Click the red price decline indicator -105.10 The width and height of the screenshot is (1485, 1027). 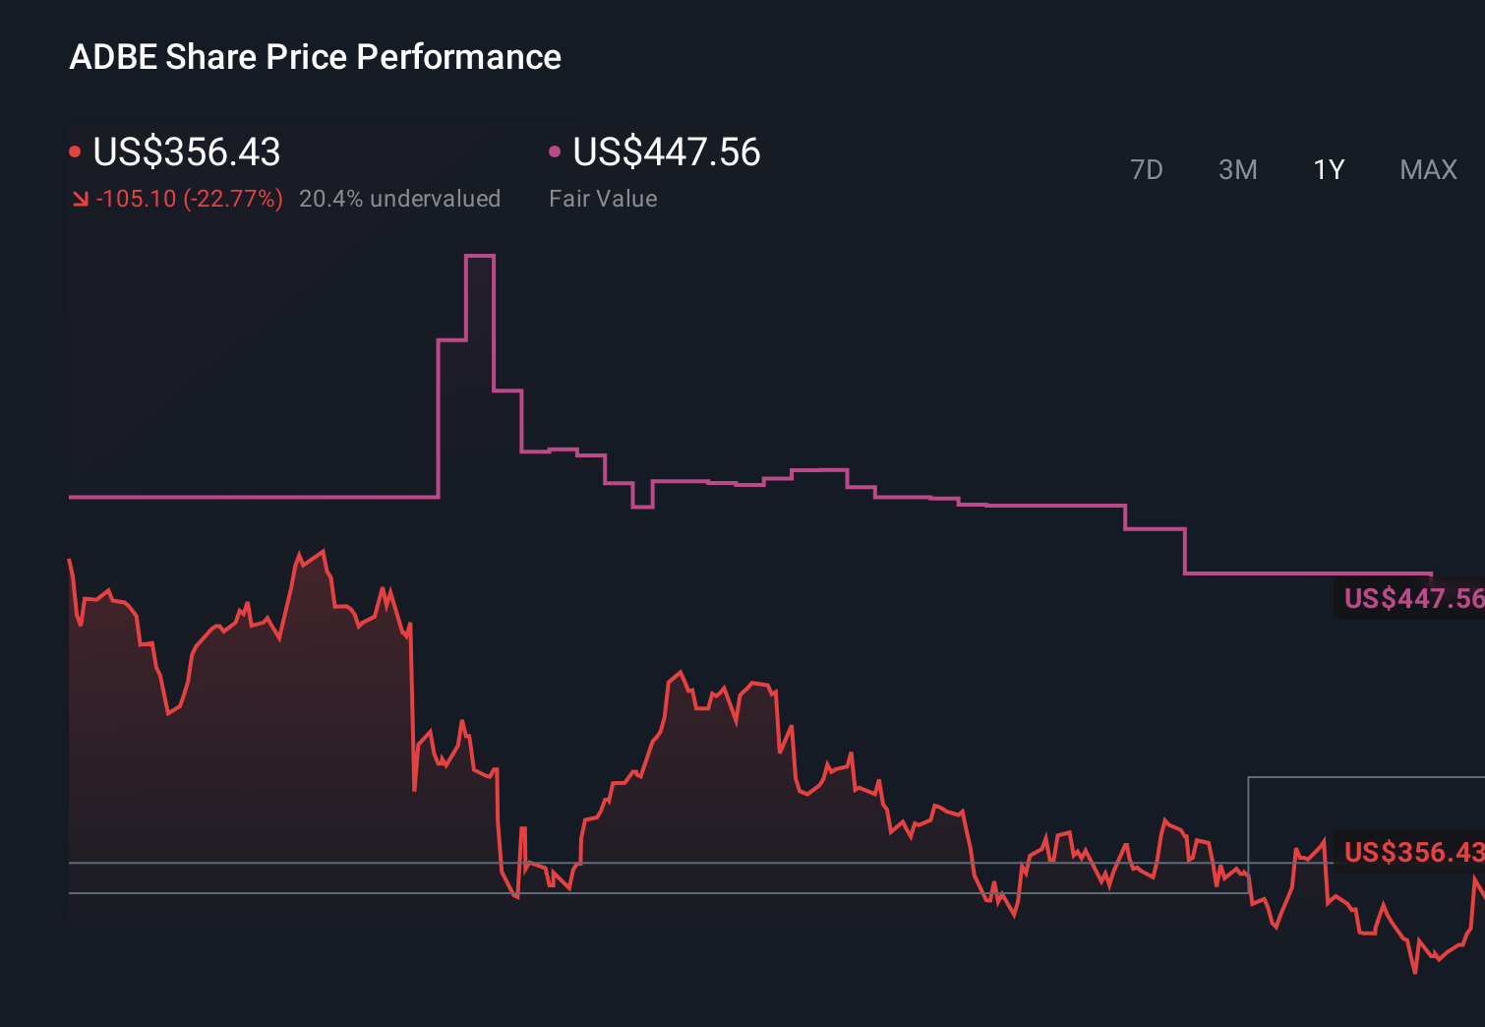coord(137,198)
